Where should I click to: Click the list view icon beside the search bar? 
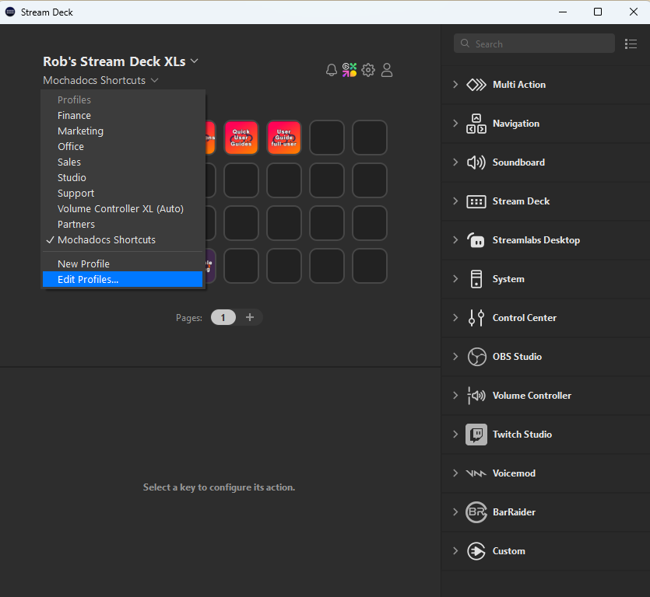(x=631, y=44)
